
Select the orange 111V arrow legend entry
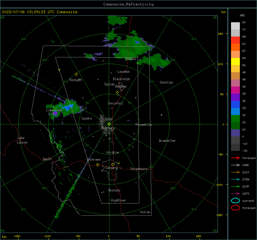(x=235, y=172)
